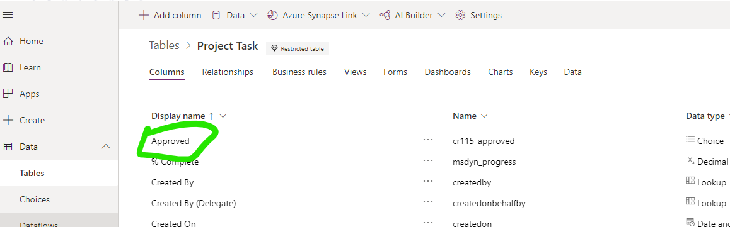The height and width of the screenshot is (227, 730).
Task: Click the Lookup type icon for createdby
Action: (690, 181)
